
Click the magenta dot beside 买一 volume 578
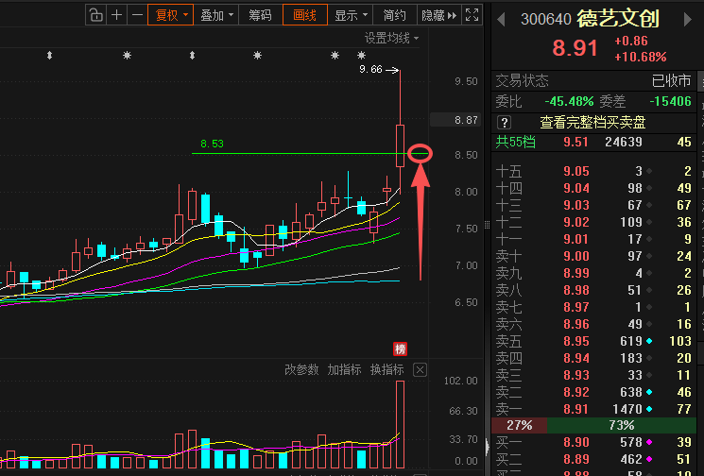pyautogui.click(x=649, y=442)
